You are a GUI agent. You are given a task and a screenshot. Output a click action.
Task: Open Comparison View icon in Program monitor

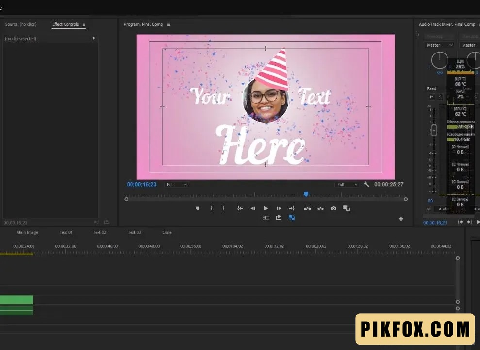tap(347, 208)
